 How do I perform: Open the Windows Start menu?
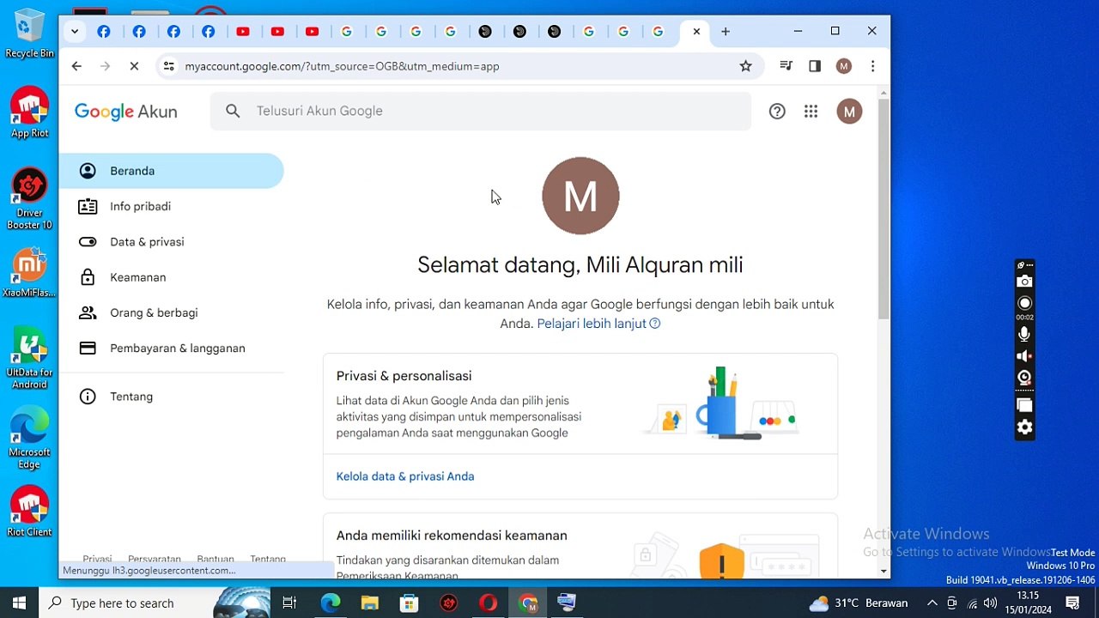click(x=19, y=603)
